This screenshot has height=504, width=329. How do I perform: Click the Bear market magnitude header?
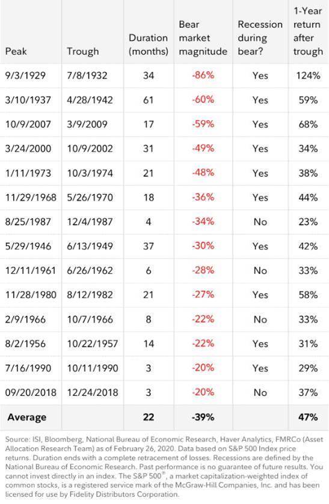203,38
